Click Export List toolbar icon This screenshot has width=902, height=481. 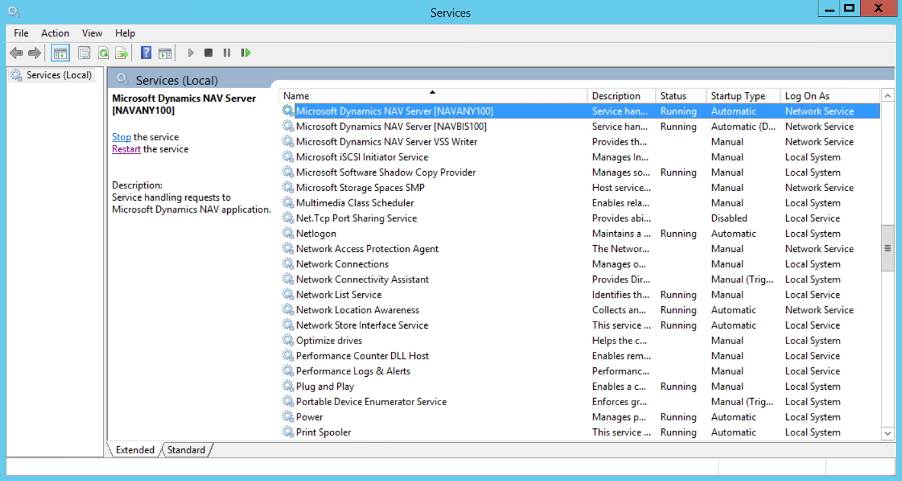pyautogui.click(x=122, y=53)
